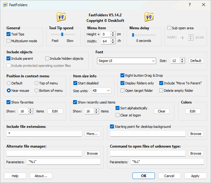Clear recently used items

point(162,111)
